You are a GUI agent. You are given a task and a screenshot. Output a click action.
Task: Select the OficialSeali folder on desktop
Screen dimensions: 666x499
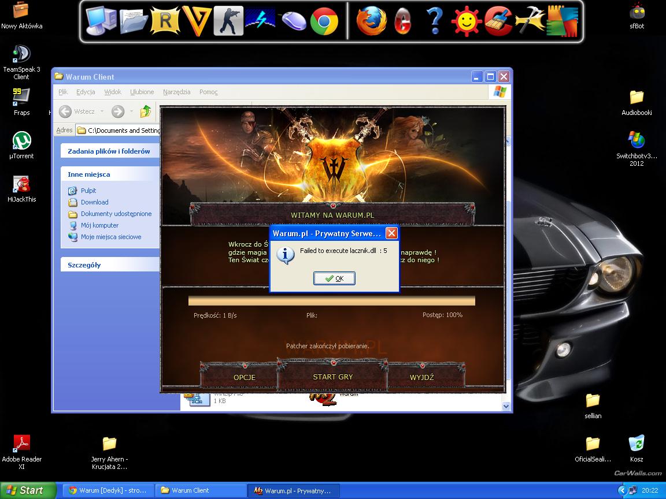(x=593, y=450)
